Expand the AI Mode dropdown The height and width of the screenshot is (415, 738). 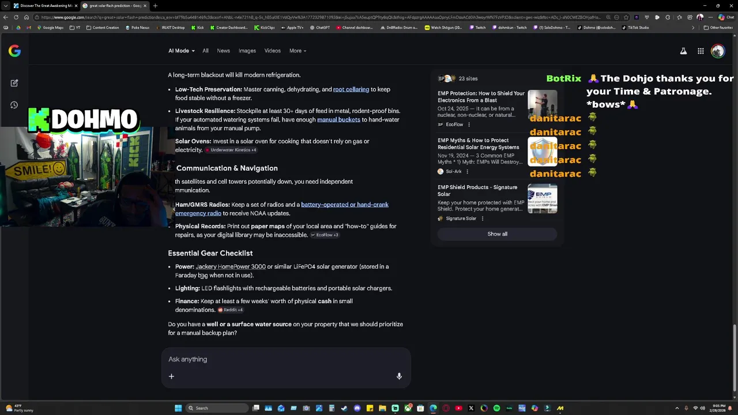click(x=181, y=51)
